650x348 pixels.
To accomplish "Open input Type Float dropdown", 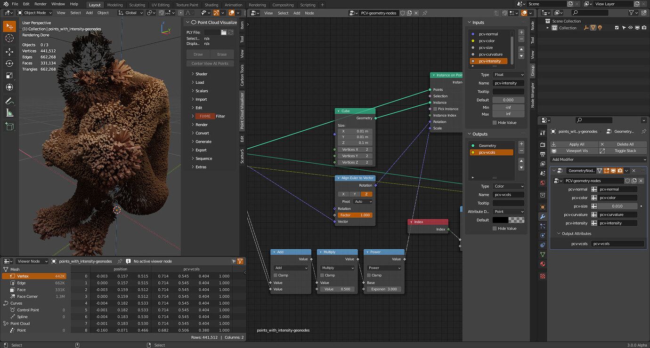I will [x=508, y=75].
